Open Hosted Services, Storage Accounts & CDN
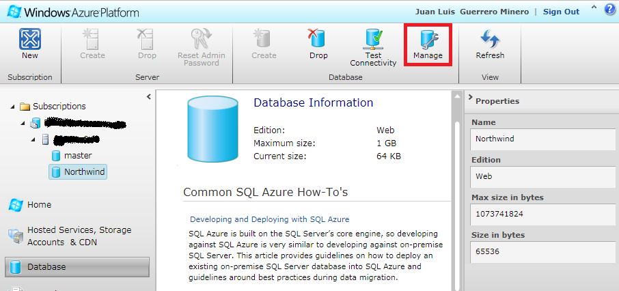 79,236
